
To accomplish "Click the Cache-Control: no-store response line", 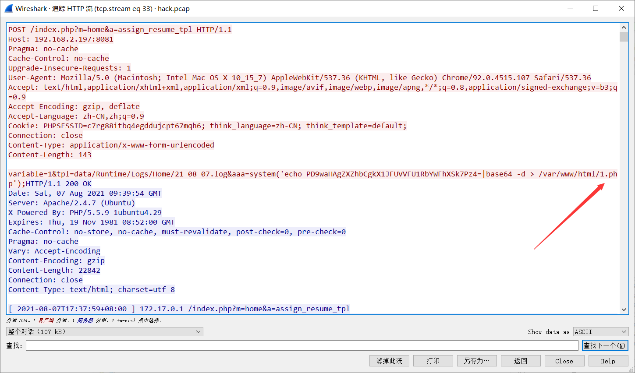I will [177, 232].
